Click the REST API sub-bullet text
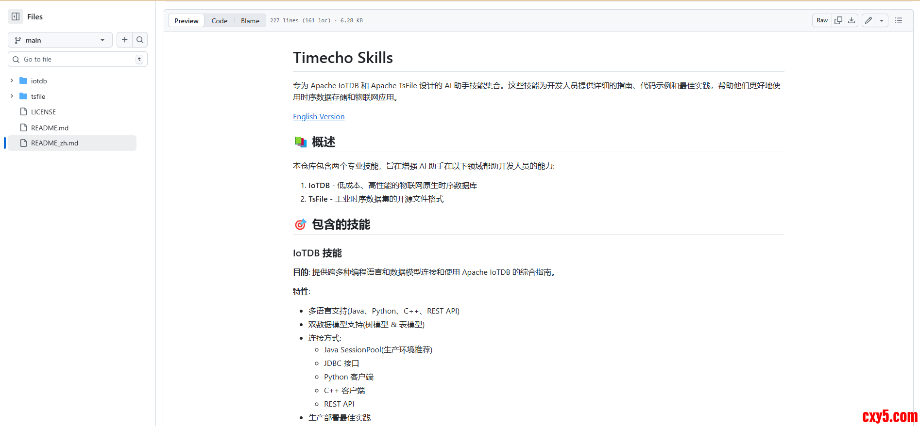920x426 pixels. tap(339, 404)
